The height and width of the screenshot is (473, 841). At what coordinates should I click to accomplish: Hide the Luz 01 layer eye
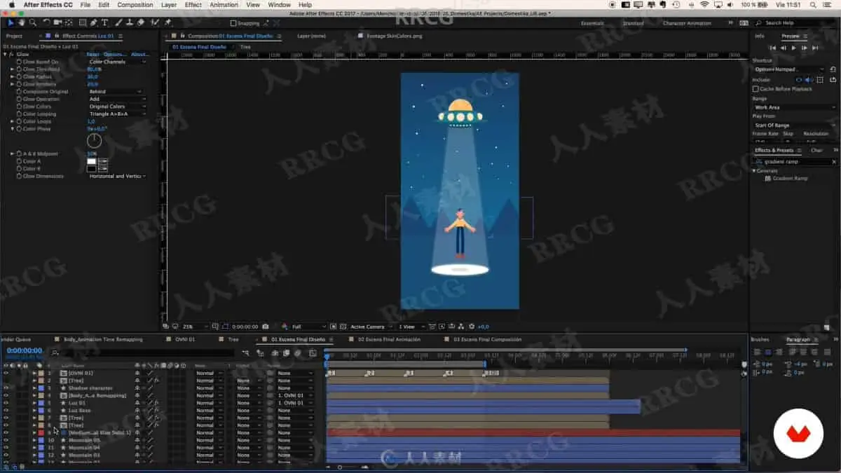tap(6, 403)
